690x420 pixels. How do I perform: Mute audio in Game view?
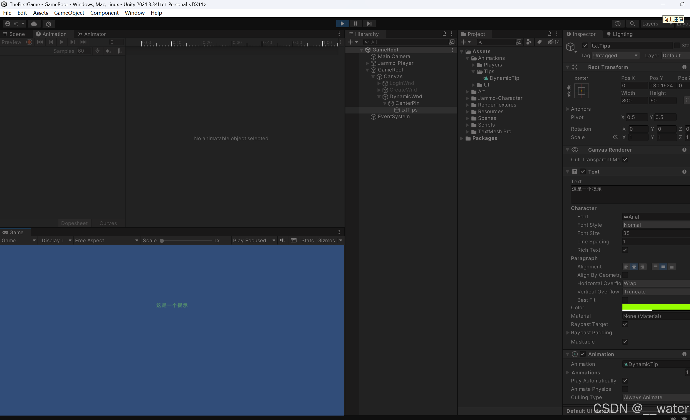tap(283, 241)
